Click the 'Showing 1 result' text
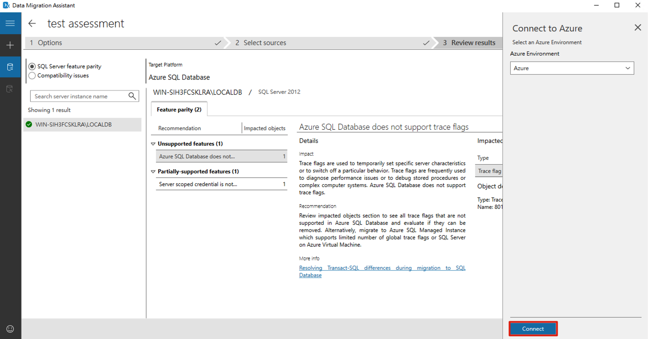The width and height of the screenshot is (648, 339). (x=49, y=110)
